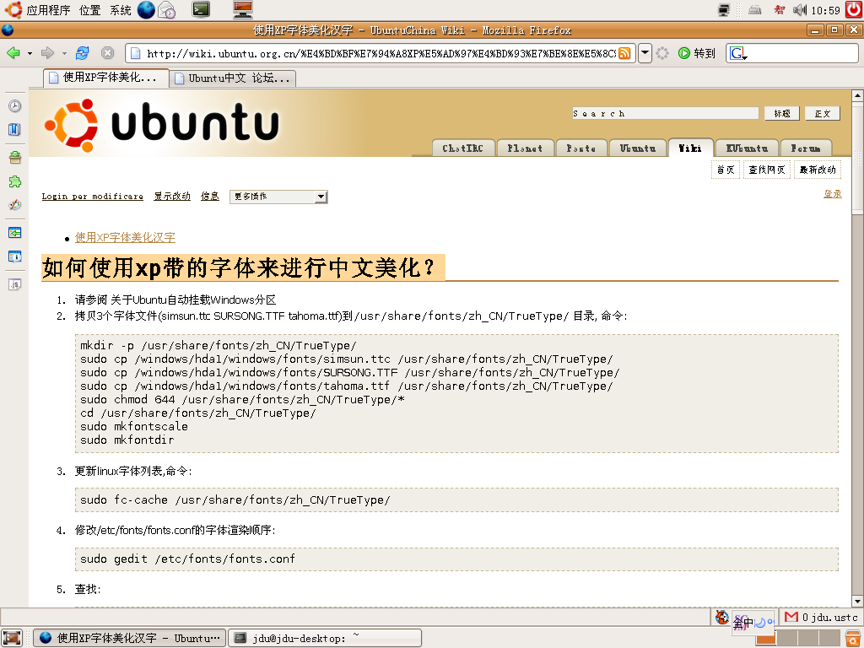
Task: Click the sidebar downloads icon
Action: pyautogui.click(x=15, y=157)
